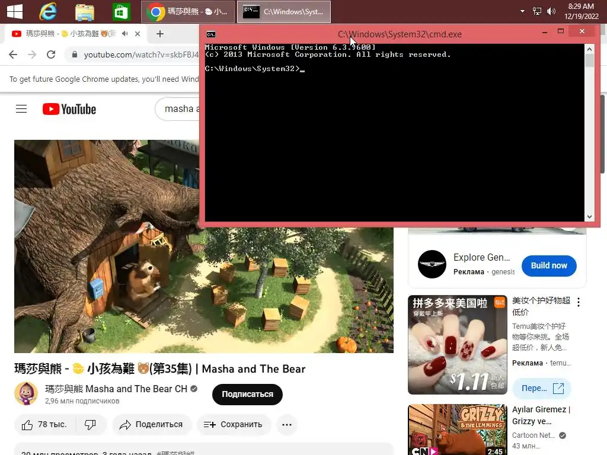Go back in Chrome
The width and height of the screenshot is (607, 455).
(x=13, y=55)
